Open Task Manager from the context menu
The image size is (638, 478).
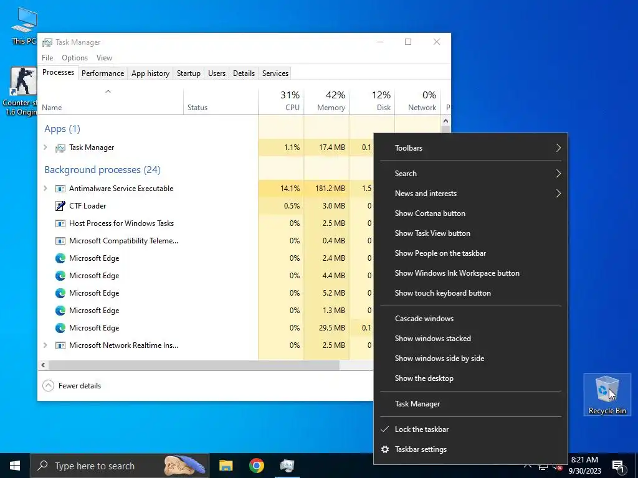coord(471,404)
